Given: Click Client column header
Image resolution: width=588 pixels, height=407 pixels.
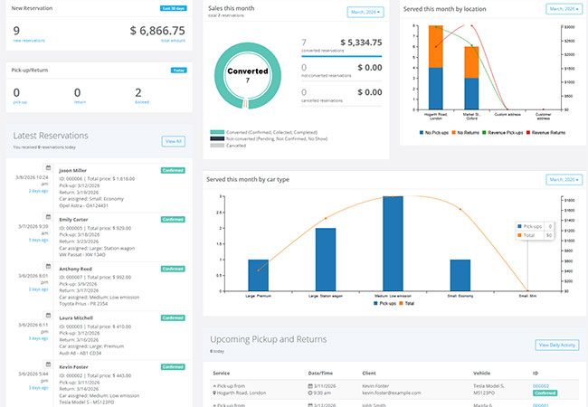Looking at the screenshot, I should (369, 374).
